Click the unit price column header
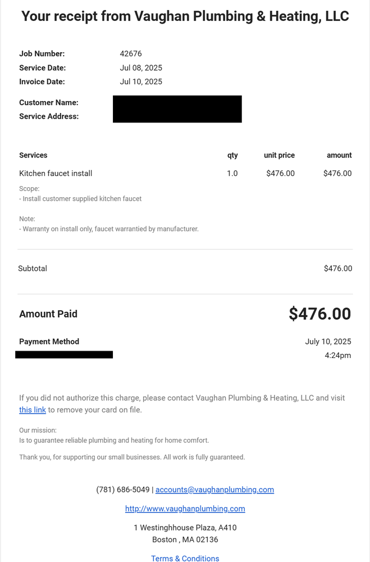This screenshot has width=370, height=562. [x=279, y=155]
